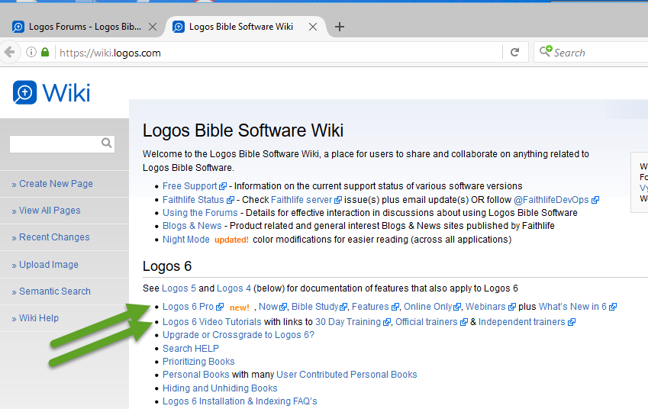This screenshot has height=409, width=648.
Task: Follow the Logos 4 link
Action: click(234, 288)
